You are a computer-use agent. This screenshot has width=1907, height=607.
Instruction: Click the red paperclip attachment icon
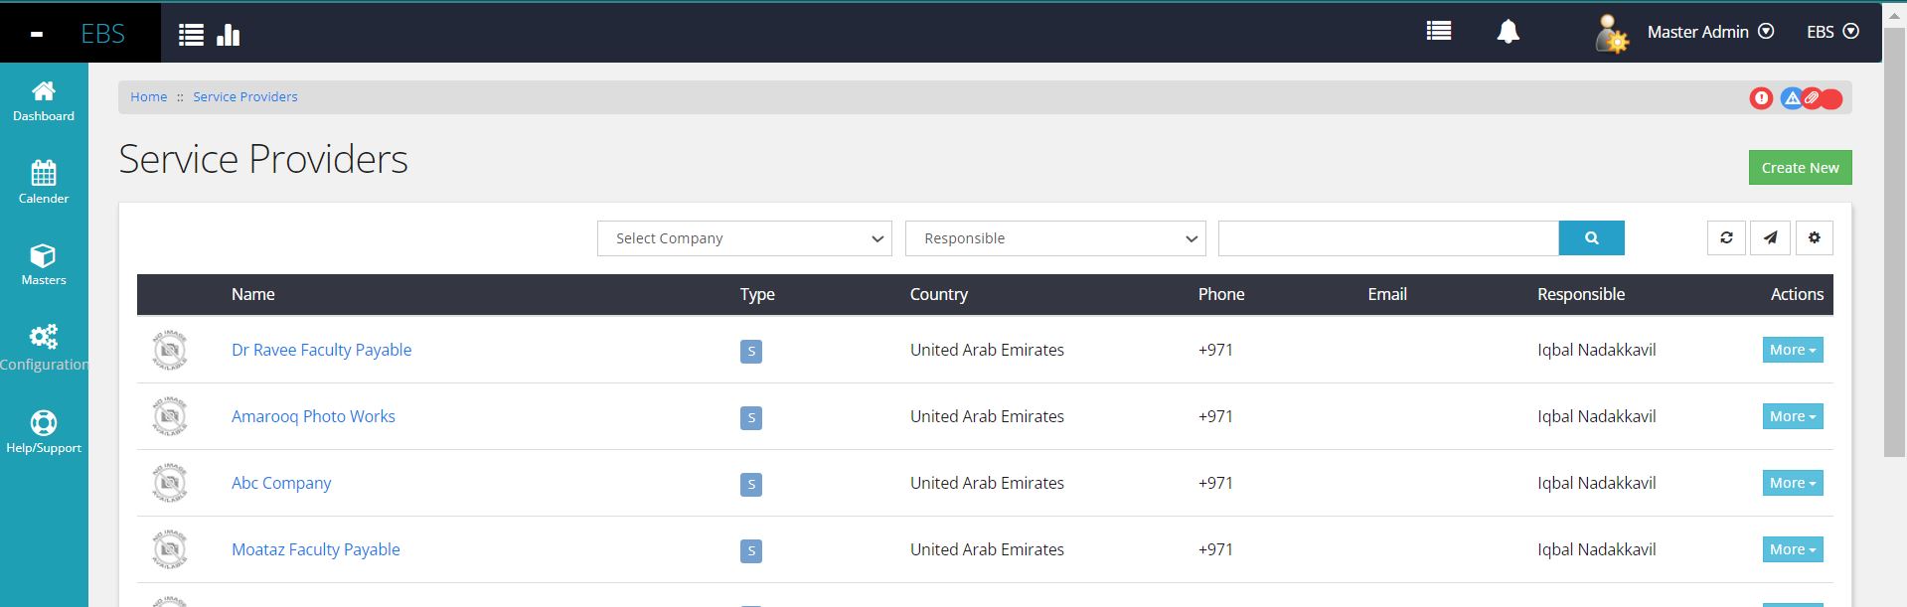[x=1812, y=98]
